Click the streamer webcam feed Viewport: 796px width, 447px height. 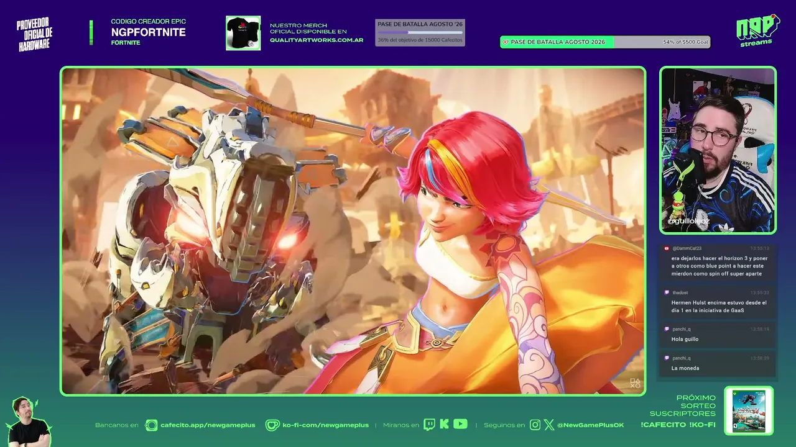[x=718, y=150]
